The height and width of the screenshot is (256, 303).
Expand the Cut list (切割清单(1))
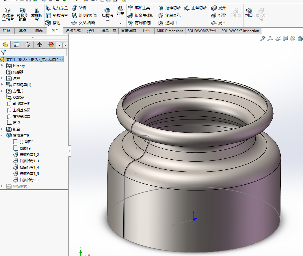point(2,85)
